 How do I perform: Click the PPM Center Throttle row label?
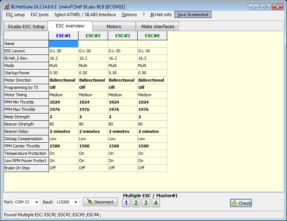pos(26,146)
